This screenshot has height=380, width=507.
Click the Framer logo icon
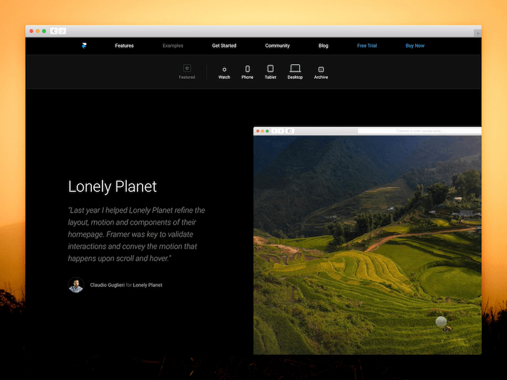tap(84, 46)
